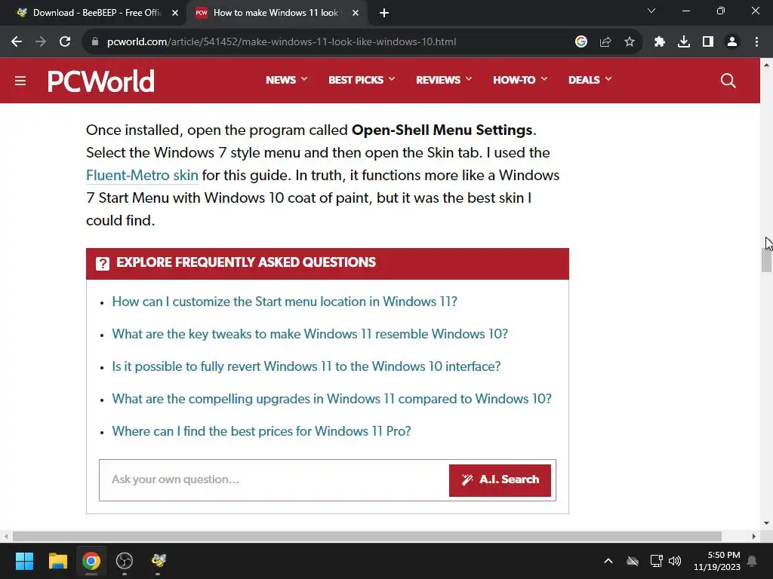773x579 pixels.
Task: Expand the DEALS dropdown menu
Action: (590, 80)
